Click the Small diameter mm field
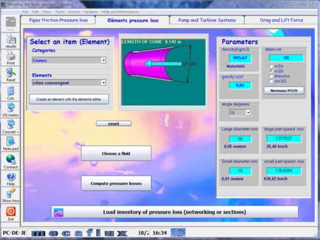Viewport: 320px width, 240px height. click(240, 171)
